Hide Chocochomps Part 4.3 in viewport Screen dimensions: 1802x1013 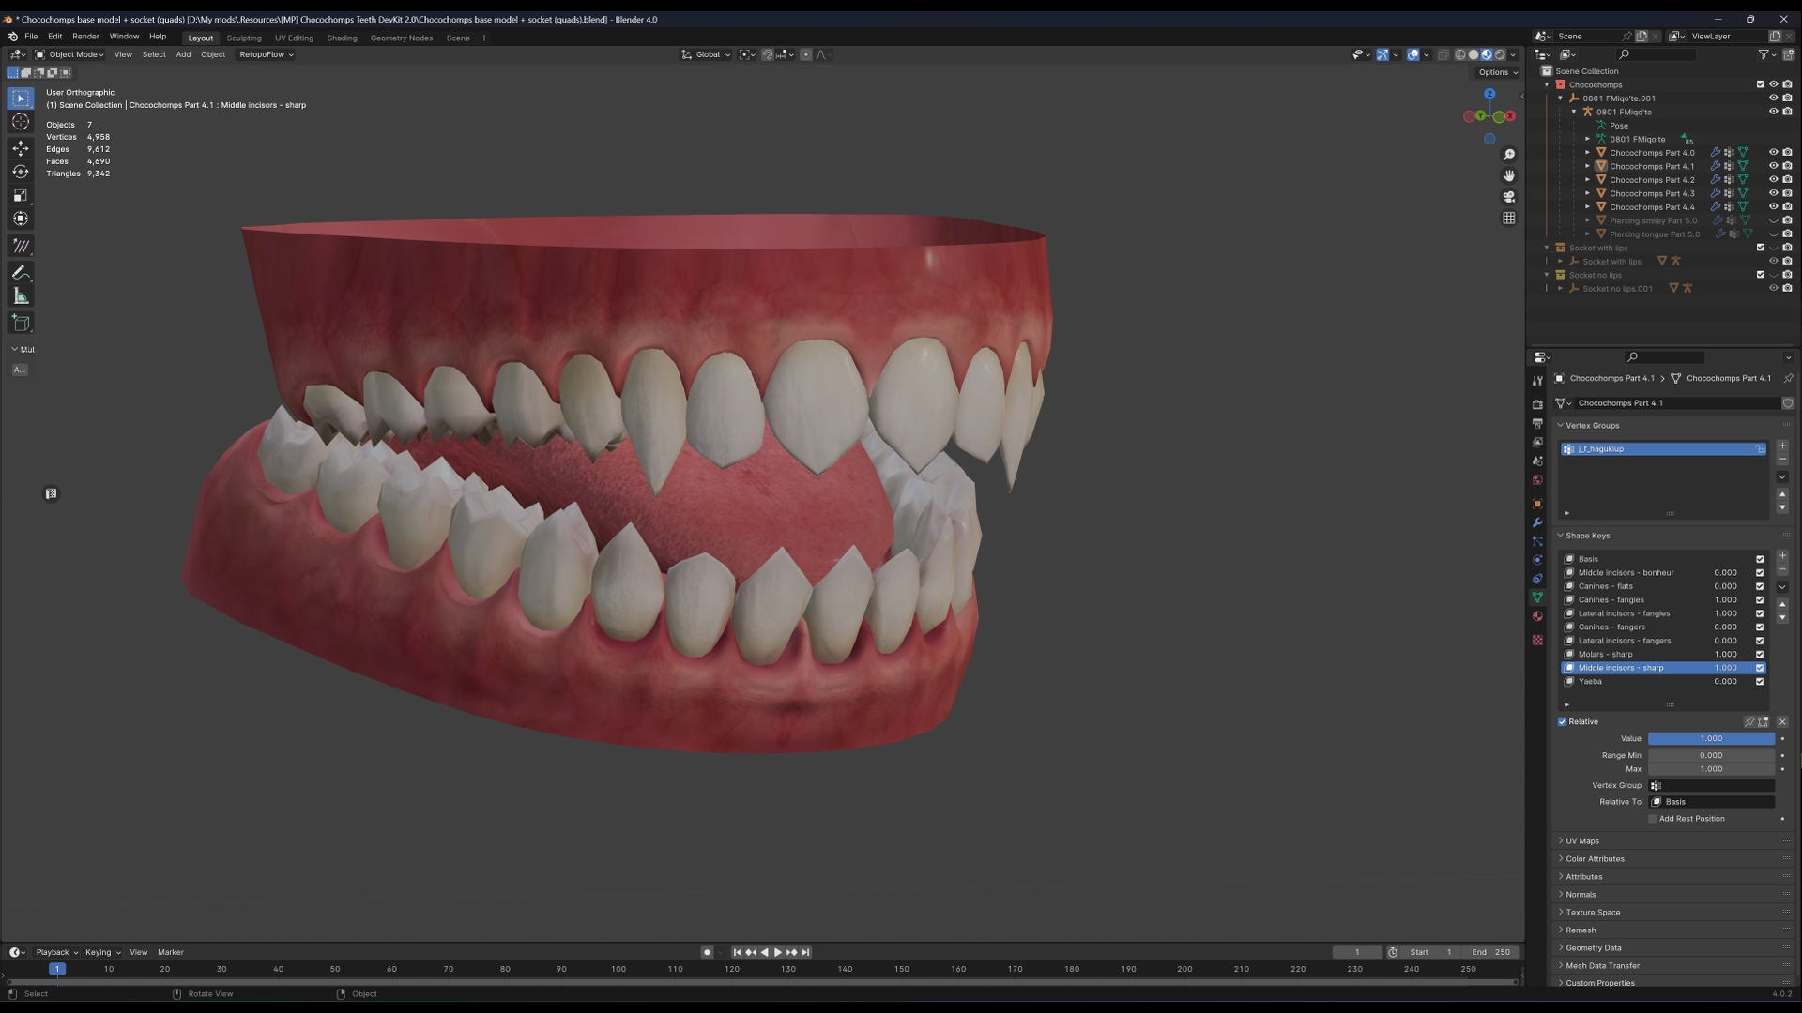(x=1774, y=193)
